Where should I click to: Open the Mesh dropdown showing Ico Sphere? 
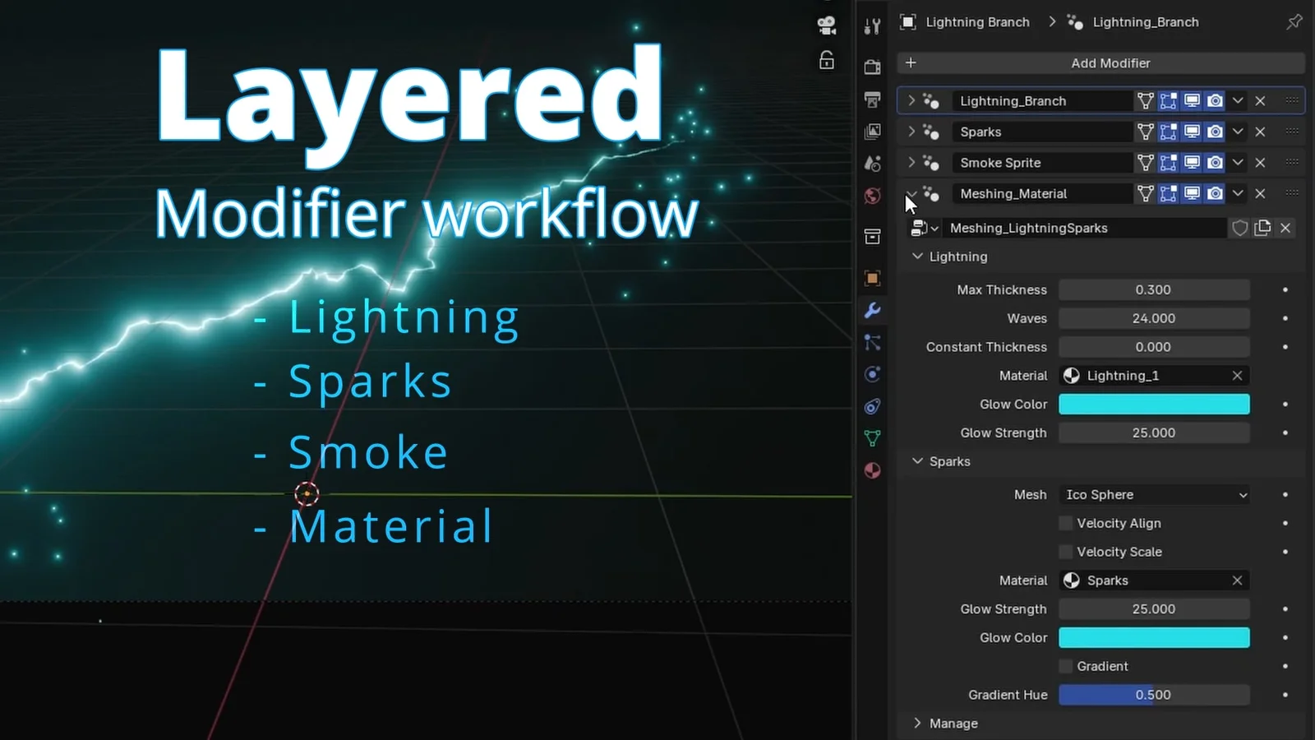[1154, 495]
